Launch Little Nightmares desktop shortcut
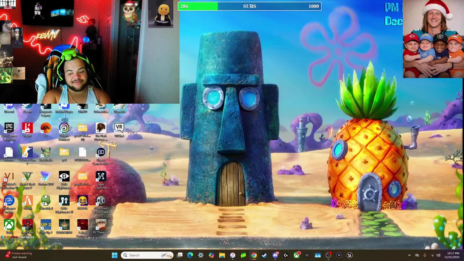 tap(64, 181)
